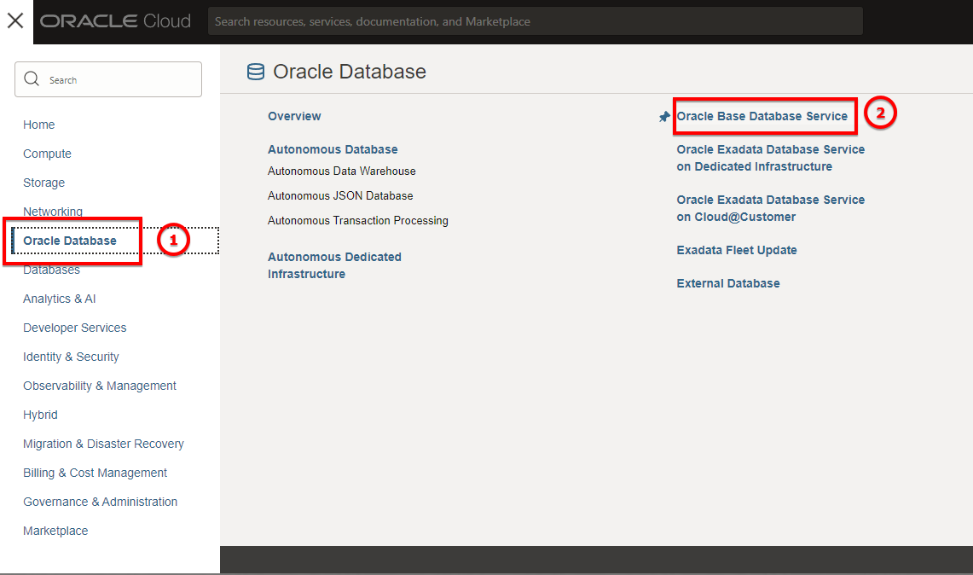
Task: Select Storage in the navigation menu
Action: [44, 183]
